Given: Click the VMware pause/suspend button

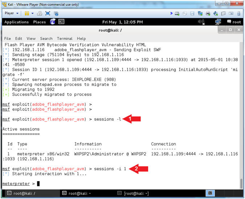Looking at the screenshot, I should click(27, 13).
